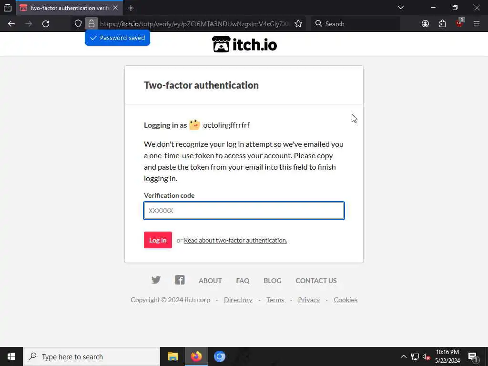Select the Two-factor authentication tab

coord(69,8)
